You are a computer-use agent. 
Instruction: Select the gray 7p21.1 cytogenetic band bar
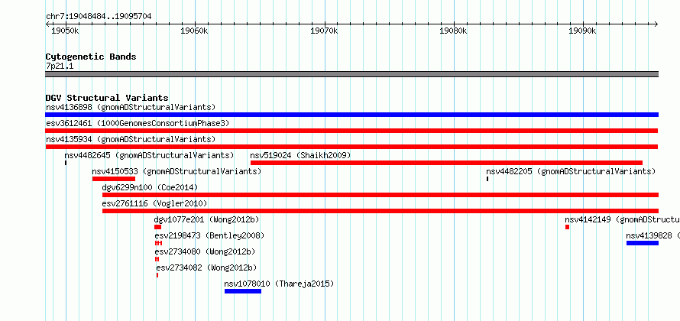351,74
